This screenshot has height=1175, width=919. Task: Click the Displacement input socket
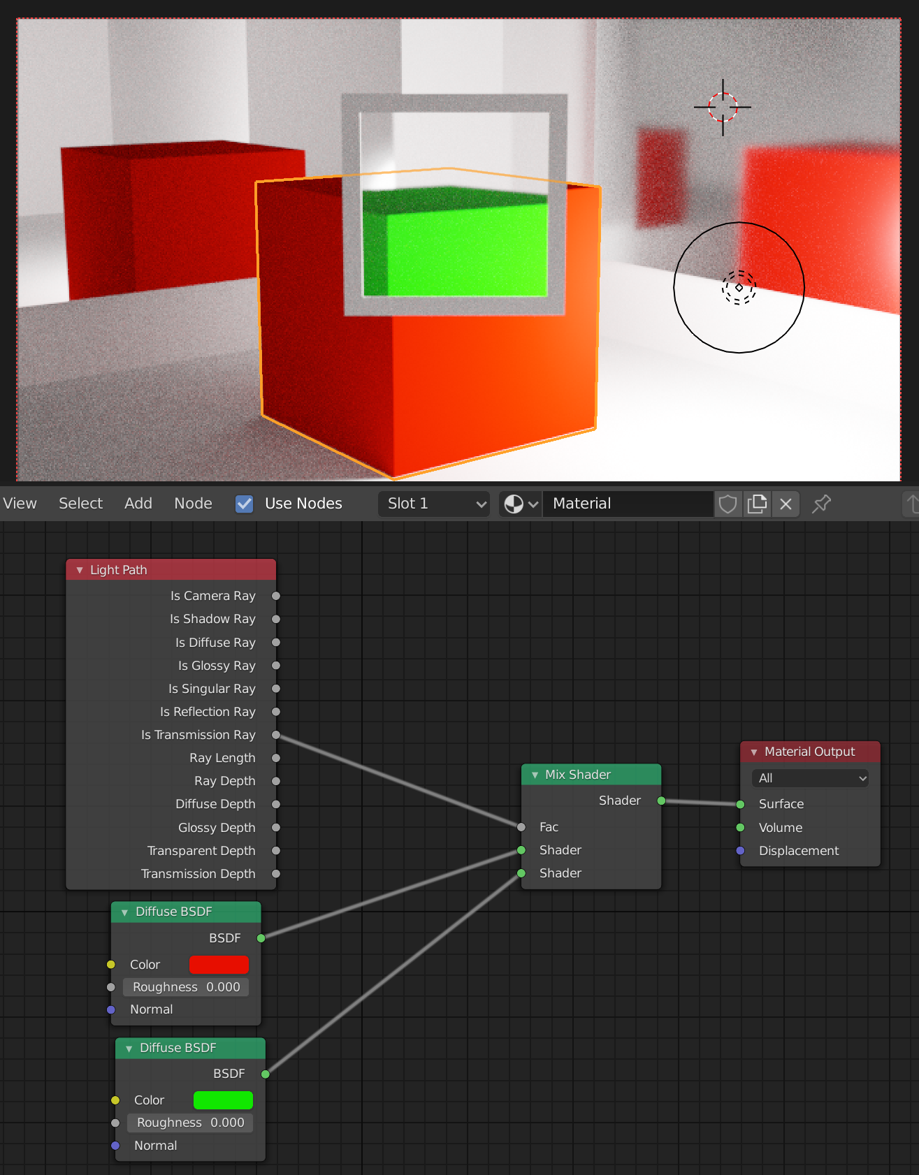741,851
